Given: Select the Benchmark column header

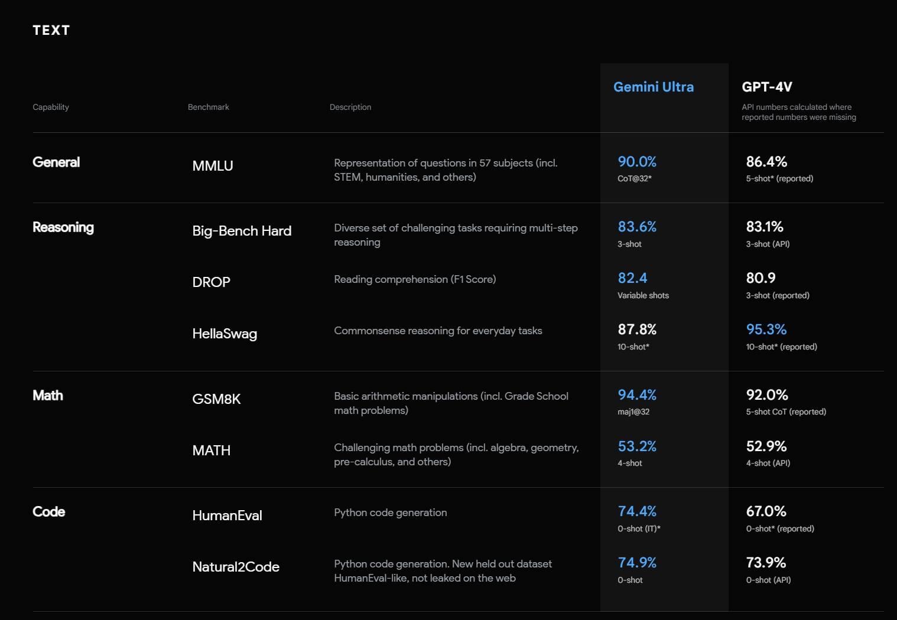Looking at the screenshot, I should [208, 107].
